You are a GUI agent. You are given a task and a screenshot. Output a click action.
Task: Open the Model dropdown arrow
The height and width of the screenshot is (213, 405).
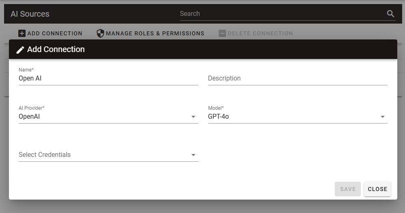382,117
